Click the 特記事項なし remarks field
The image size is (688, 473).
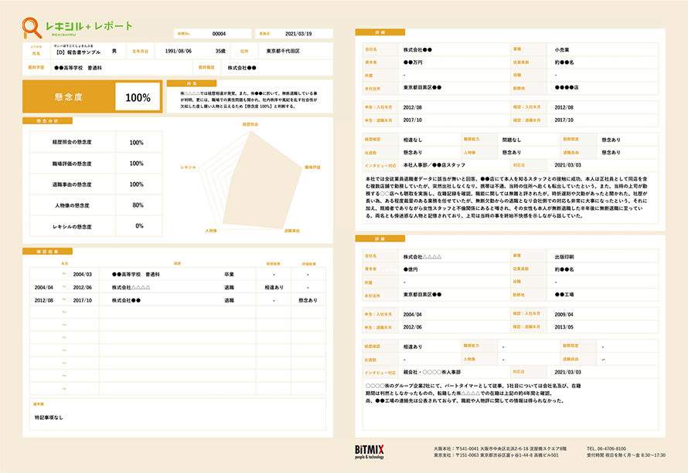pyautogui.click(x=48, y=417)
